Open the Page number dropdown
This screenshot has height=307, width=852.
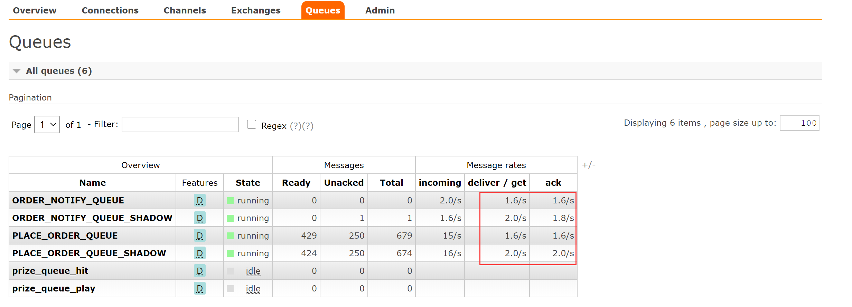point(47,124)
